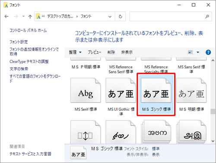Expand the address bar history dropdown
This screenshot has width=216, height=163.
(110, 16)
